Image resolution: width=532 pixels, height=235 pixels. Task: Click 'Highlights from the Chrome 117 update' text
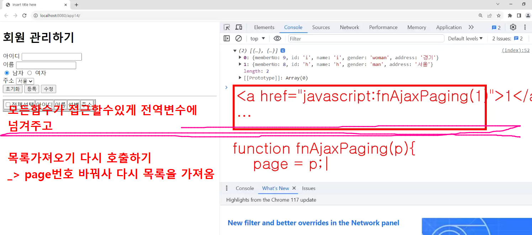pyautogui.click(x=271, y=200)
